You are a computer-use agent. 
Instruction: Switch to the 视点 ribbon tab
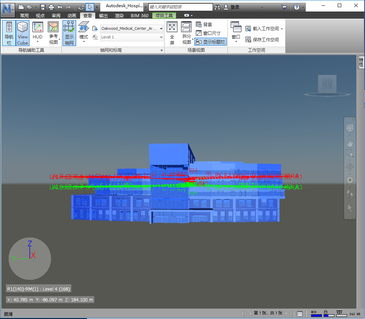tap(40, 15)
